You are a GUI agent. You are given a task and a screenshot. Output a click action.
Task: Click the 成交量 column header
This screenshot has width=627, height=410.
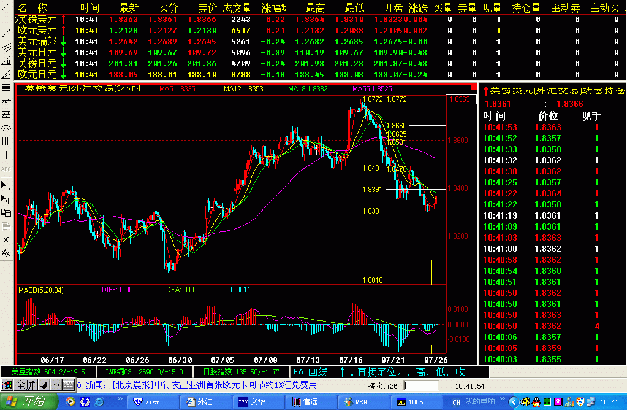point(237,7)
